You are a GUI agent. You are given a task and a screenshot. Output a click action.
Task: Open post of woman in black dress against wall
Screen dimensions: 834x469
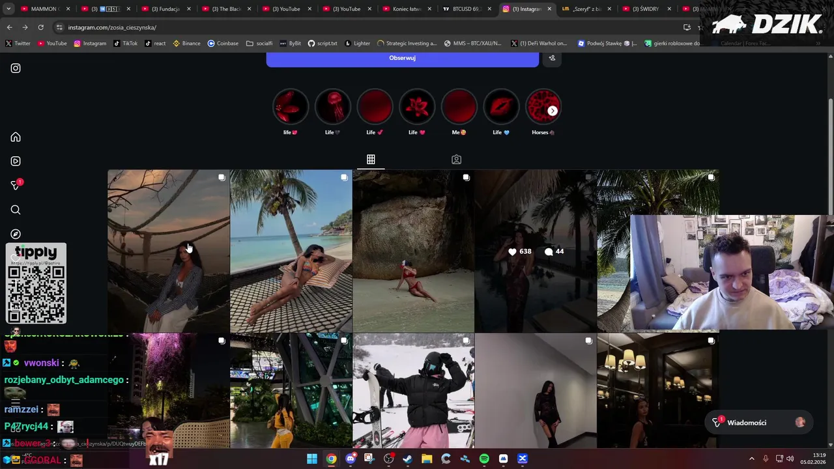tap(536, 391)
